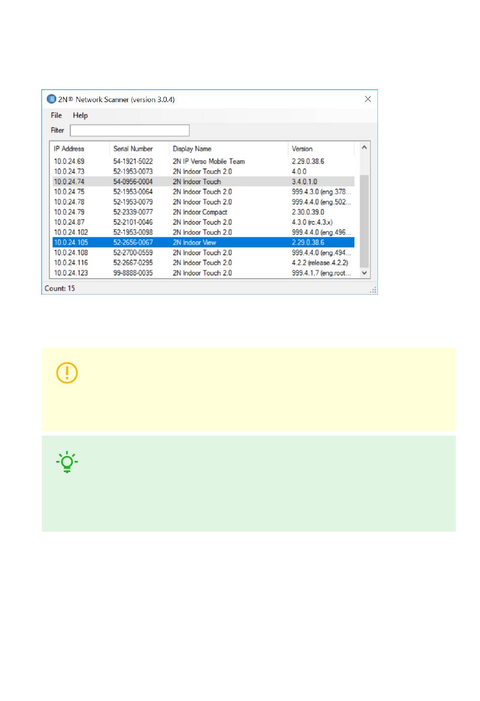Click version 4.2.2 (release.4.2.2) cell
This screenshot has height=701, width=480.
[x=320, y=262]
